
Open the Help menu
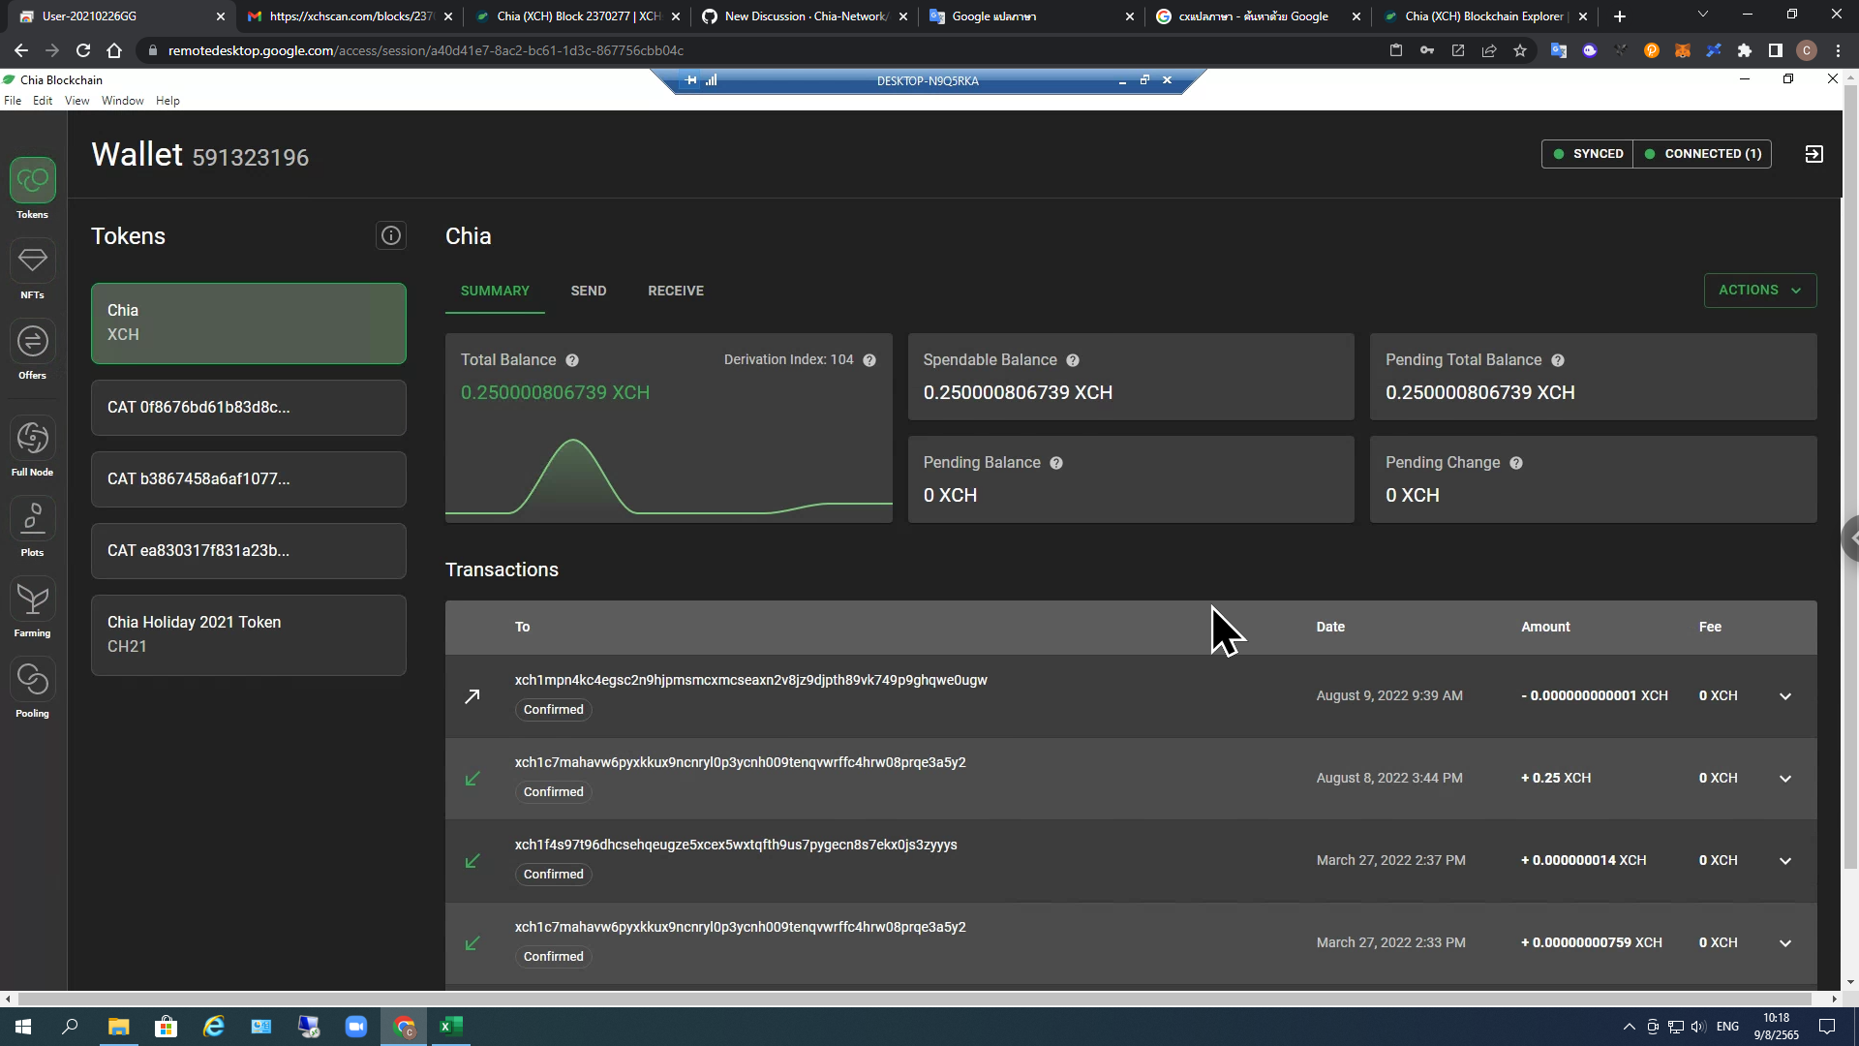tap(168, 101)
